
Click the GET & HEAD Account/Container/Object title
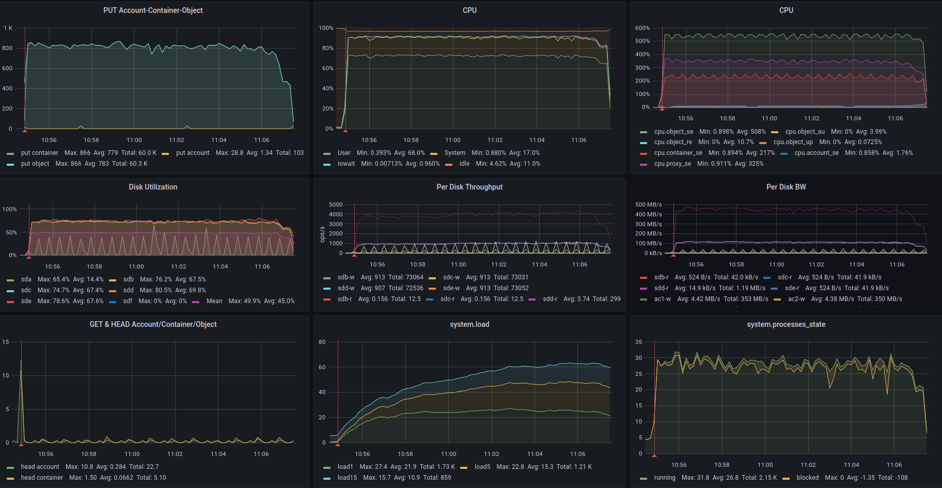[x=153, y=324]
